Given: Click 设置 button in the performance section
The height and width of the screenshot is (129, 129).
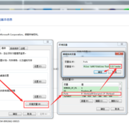Looking at the screenshot, I should [40, 66].
